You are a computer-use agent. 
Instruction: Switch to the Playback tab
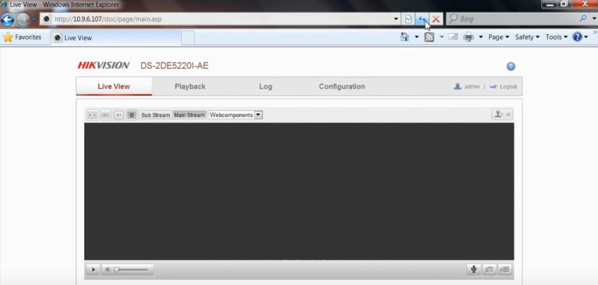tap(190, 86)
